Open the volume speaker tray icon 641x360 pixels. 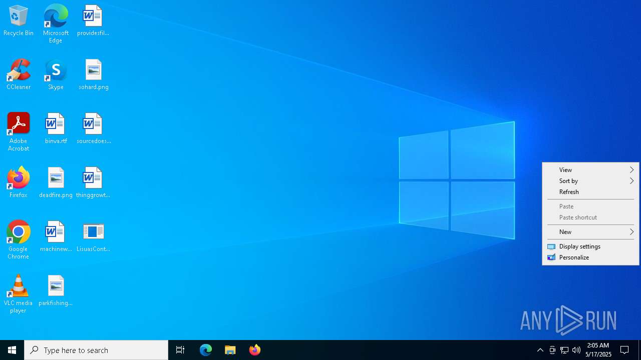[576, 350]
